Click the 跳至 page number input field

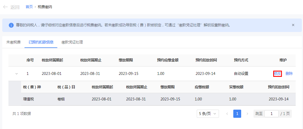click(x=272, y=114)
